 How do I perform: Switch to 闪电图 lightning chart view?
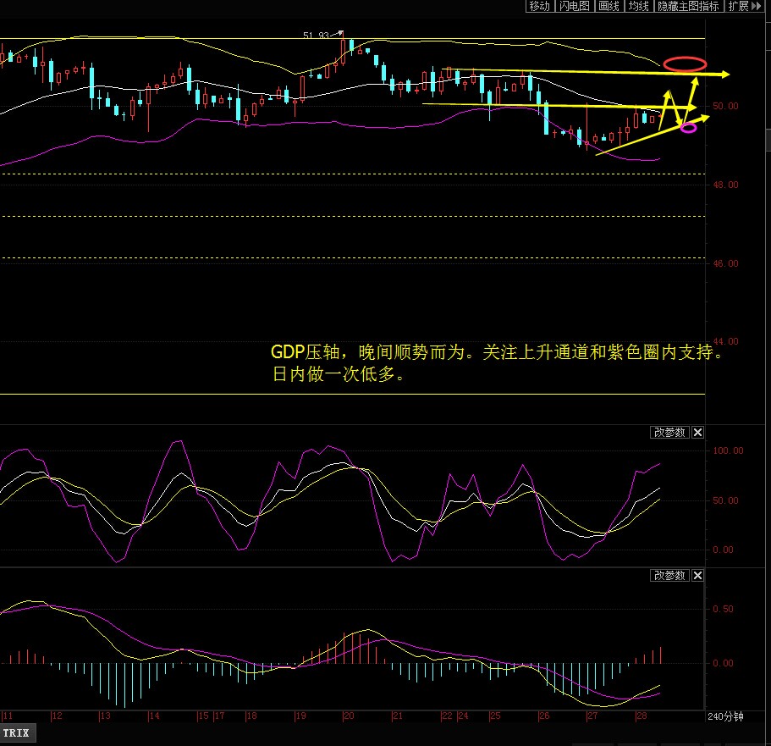coord(575,6)
